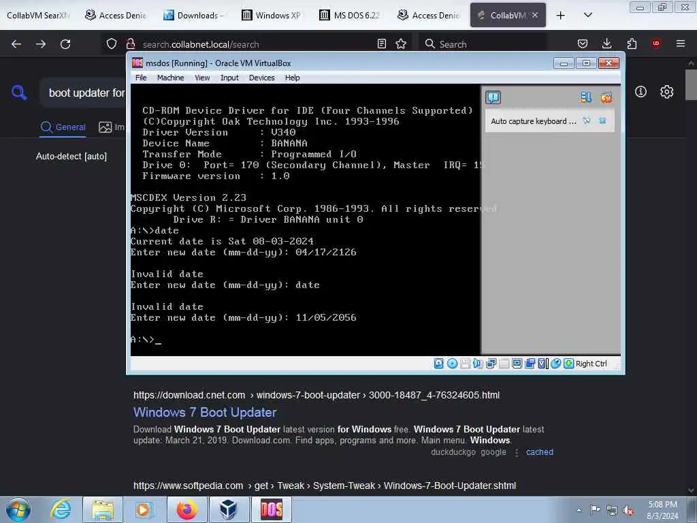Viewport: 697px width, 523px height.
Task: Click the mouse integration indicator in VirtualBox
Action: 555,364
